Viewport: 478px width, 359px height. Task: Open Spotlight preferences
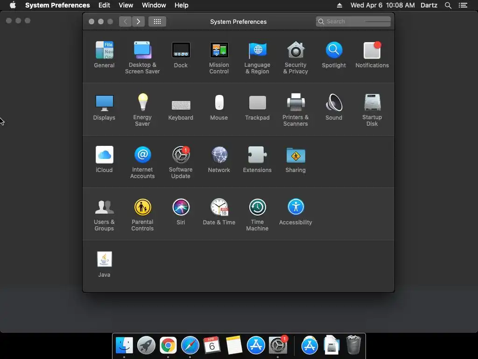tap(334, 55)
